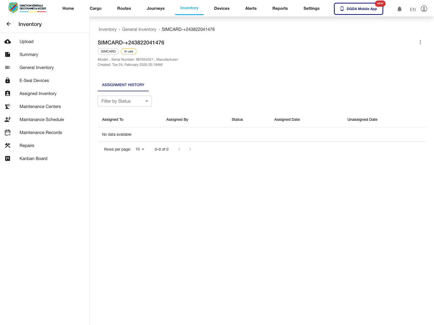Open Assigned Inventory in the sidebar

pyautogui.click(x=38, y=93)
